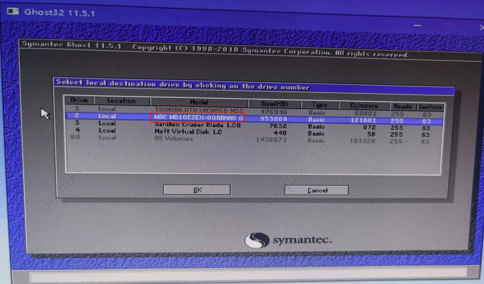The height and width of the screenshot is (284, 484).
Task: Click the Heads column header
Action: click(403, 107)
